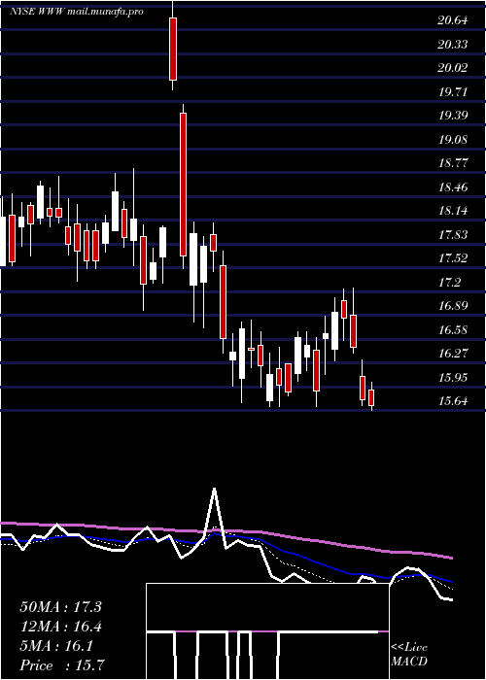This screenshot has height=680, width=486.
Task: Click the last red candle near 15.64
Action: point(371,397)
